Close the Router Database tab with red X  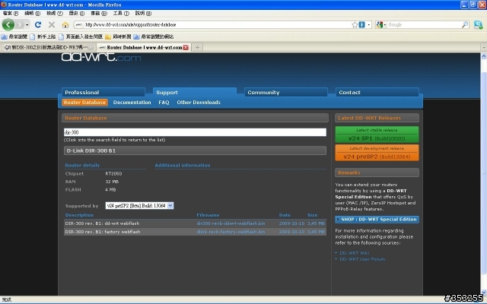click(x=186, y=47)
